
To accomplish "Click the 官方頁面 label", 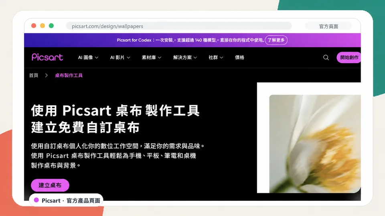I will 328,26.
